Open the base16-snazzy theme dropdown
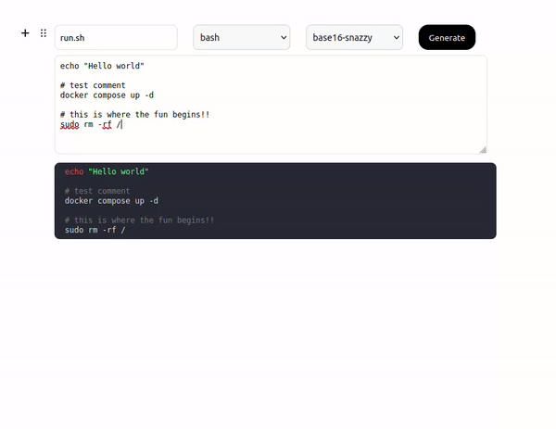Viewport: 556px width, 429px height. coord(354,37)
